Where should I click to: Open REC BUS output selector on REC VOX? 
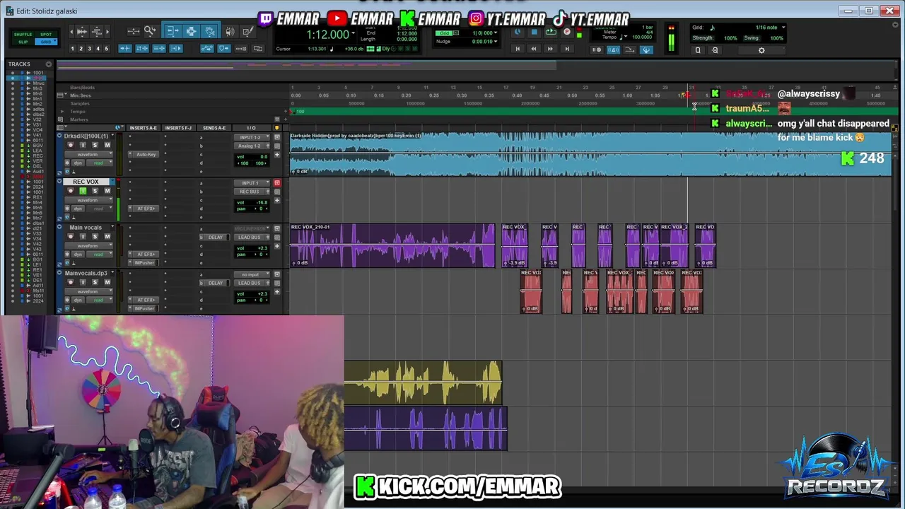coord(250,192)
